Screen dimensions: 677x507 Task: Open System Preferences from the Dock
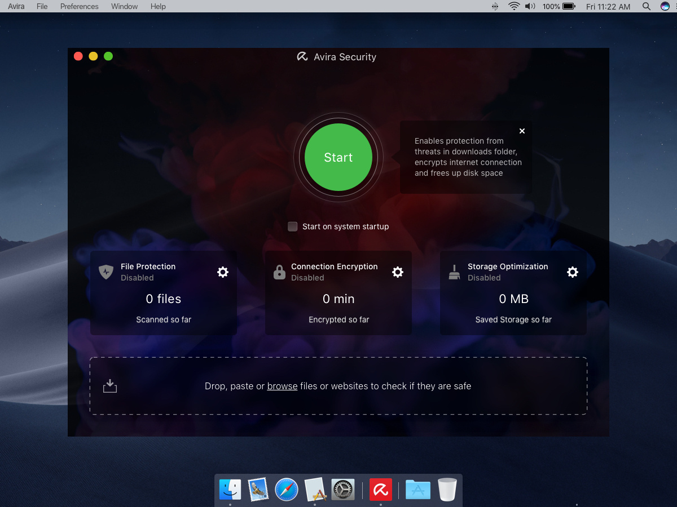[x=342, y=490]
